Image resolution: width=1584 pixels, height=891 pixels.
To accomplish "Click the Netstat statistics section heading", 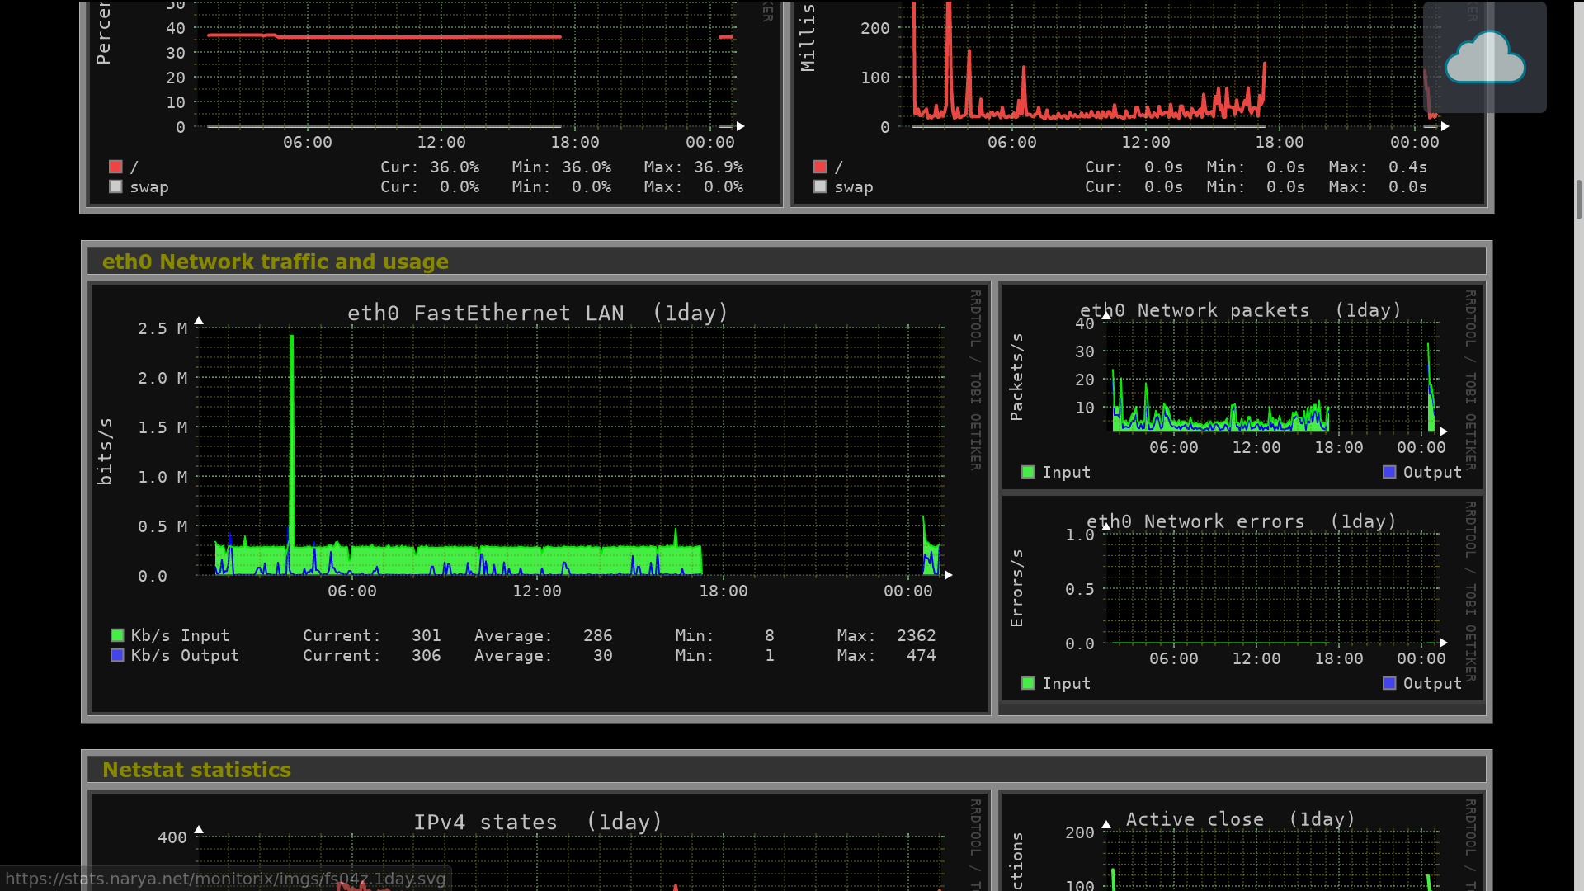I will pyautogui.click(x=196, y=770).
